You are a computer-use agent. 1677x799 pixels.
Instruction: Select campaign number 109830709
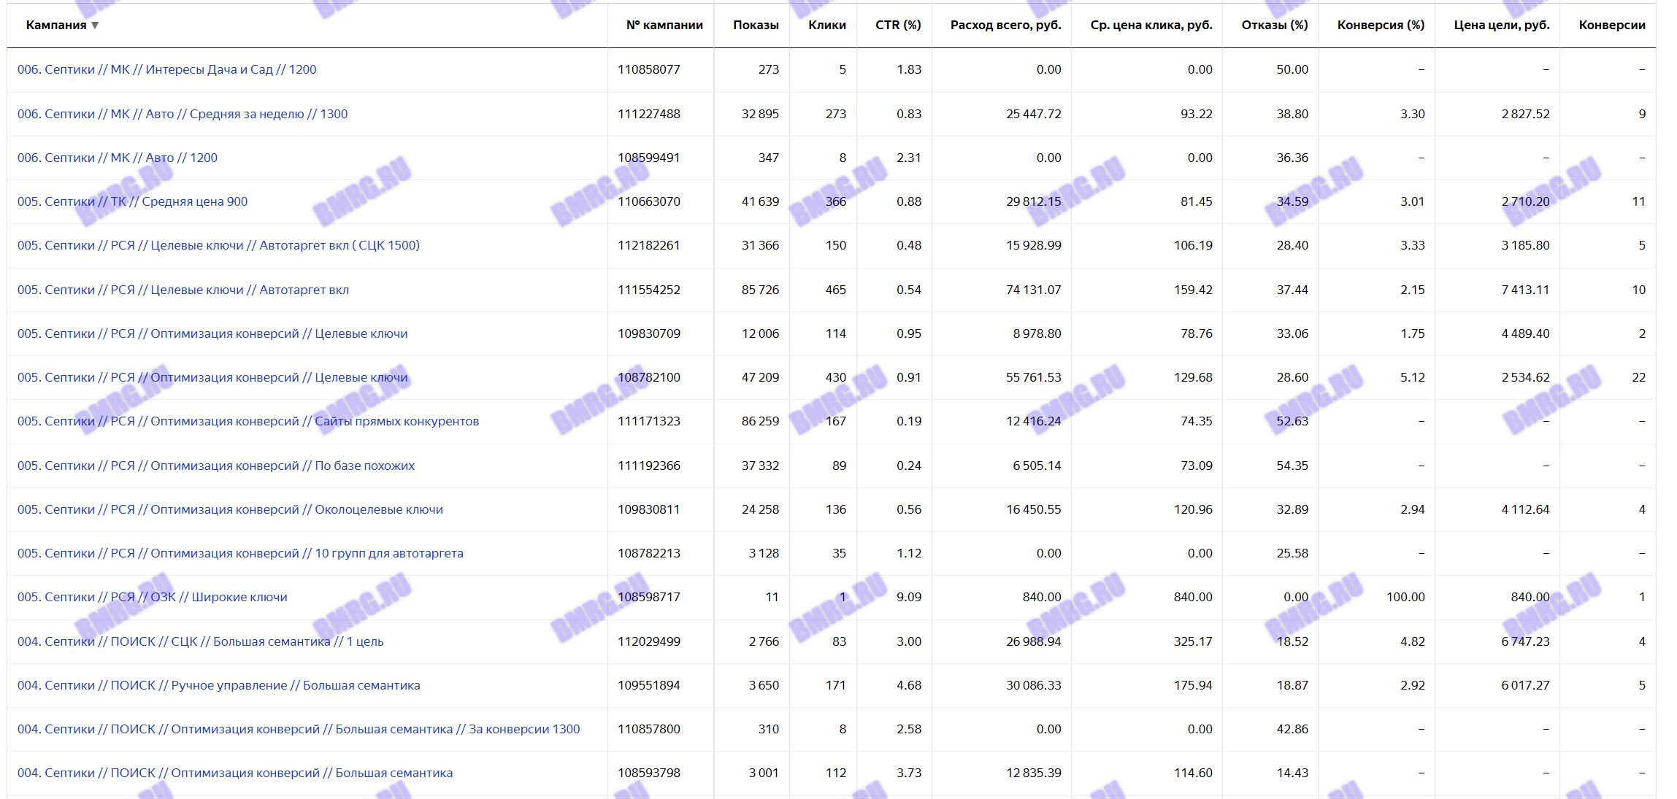649,333
